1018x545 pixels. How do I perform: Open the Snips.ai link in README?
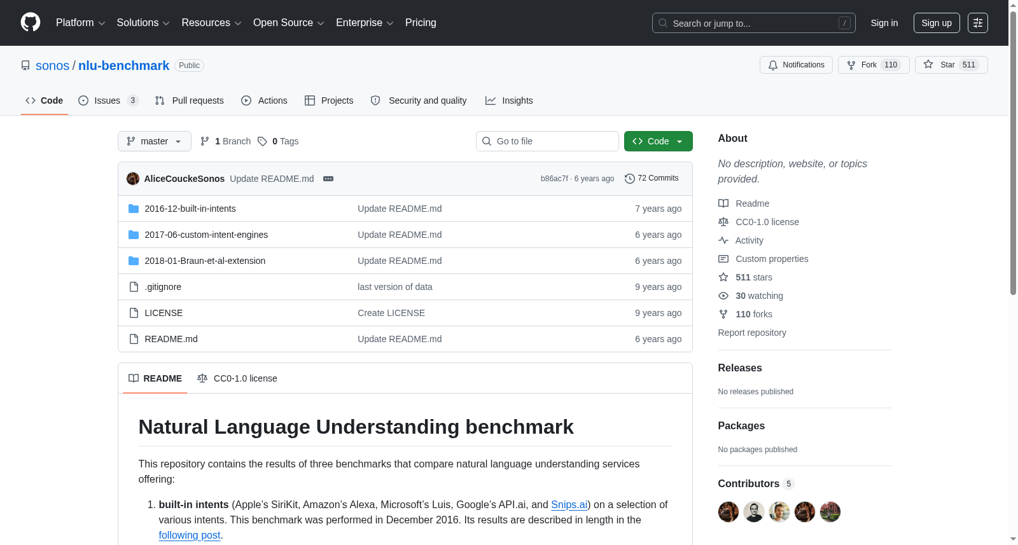pyautogui.click(x=569, y=504)
